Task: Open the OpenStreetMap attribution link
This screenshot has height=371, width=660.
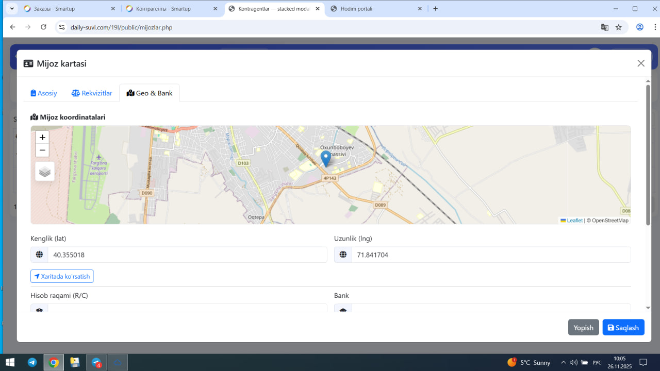Action: click(x=610, y=221)
